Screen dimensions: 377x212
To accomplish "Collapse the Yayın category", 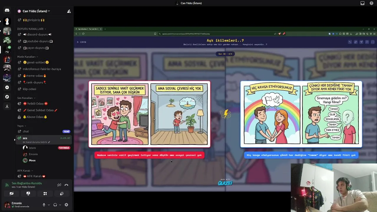I will pos(22,126).
